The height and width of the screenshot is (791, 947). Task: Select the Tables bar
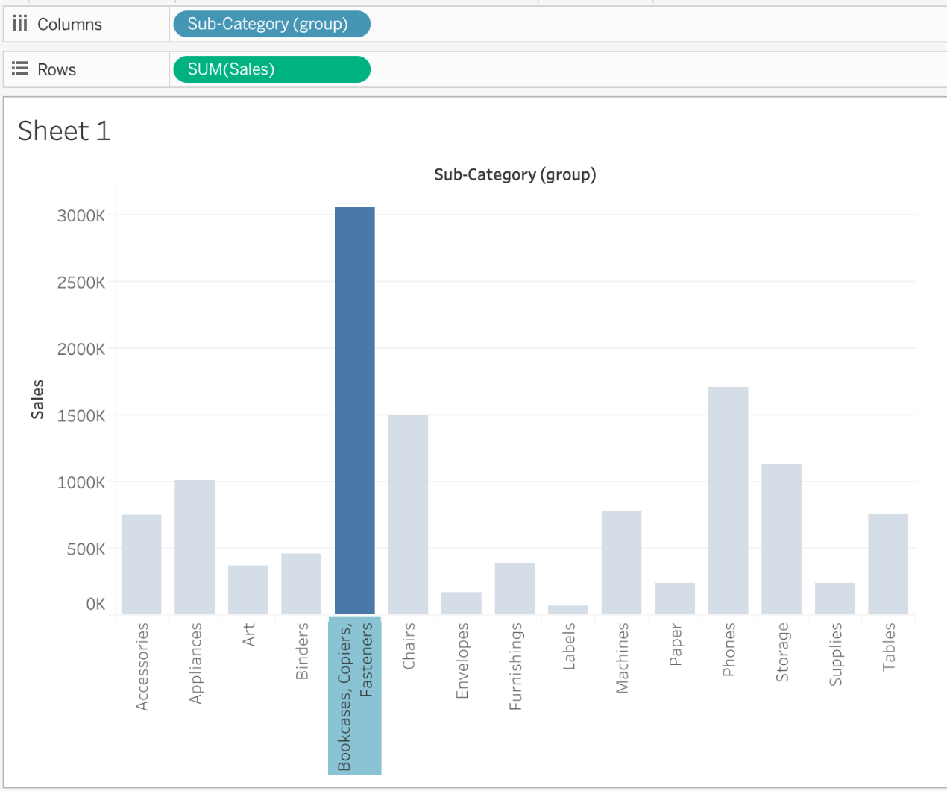click(888, 564)
